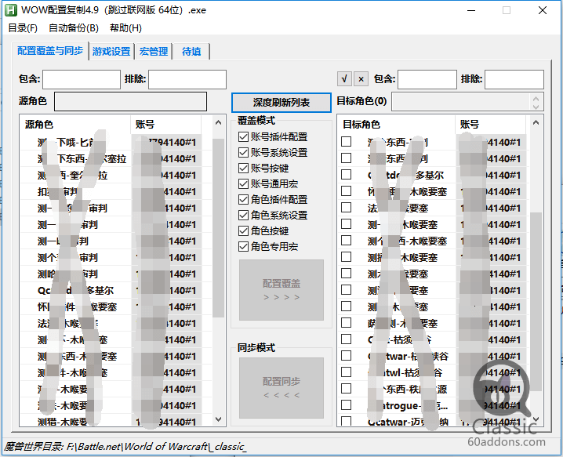Focus the left 包含 filter field
This screenshot has height=457, width=563.
pos(82,79)
